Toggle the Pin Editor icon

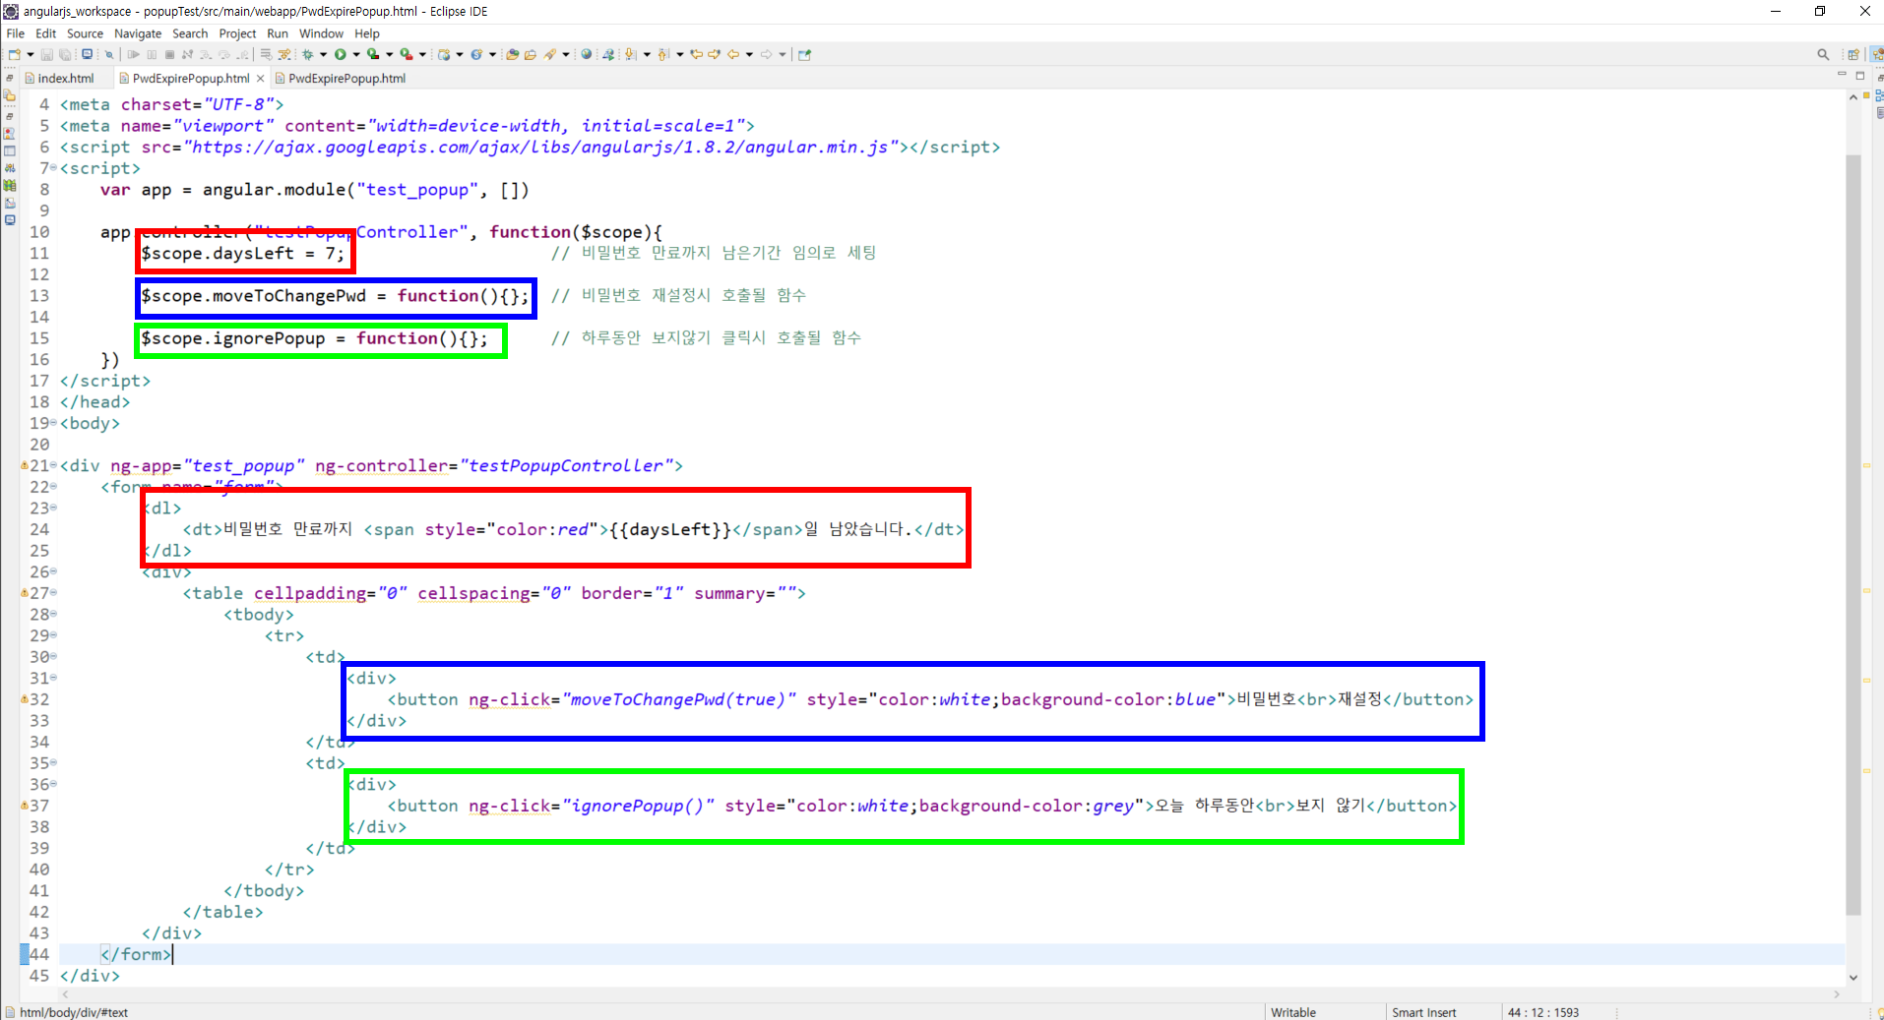(x=804, y=54)
